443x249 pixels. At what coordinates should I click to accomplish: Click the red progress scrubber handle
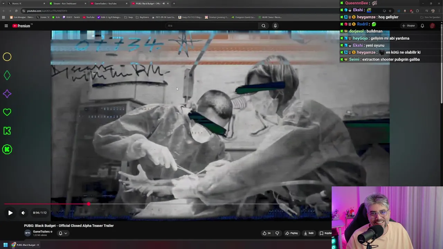coord(89,204)
